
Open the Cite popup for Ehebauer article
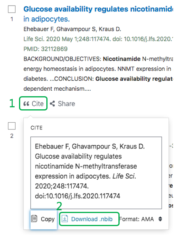(x=33, y=104)
